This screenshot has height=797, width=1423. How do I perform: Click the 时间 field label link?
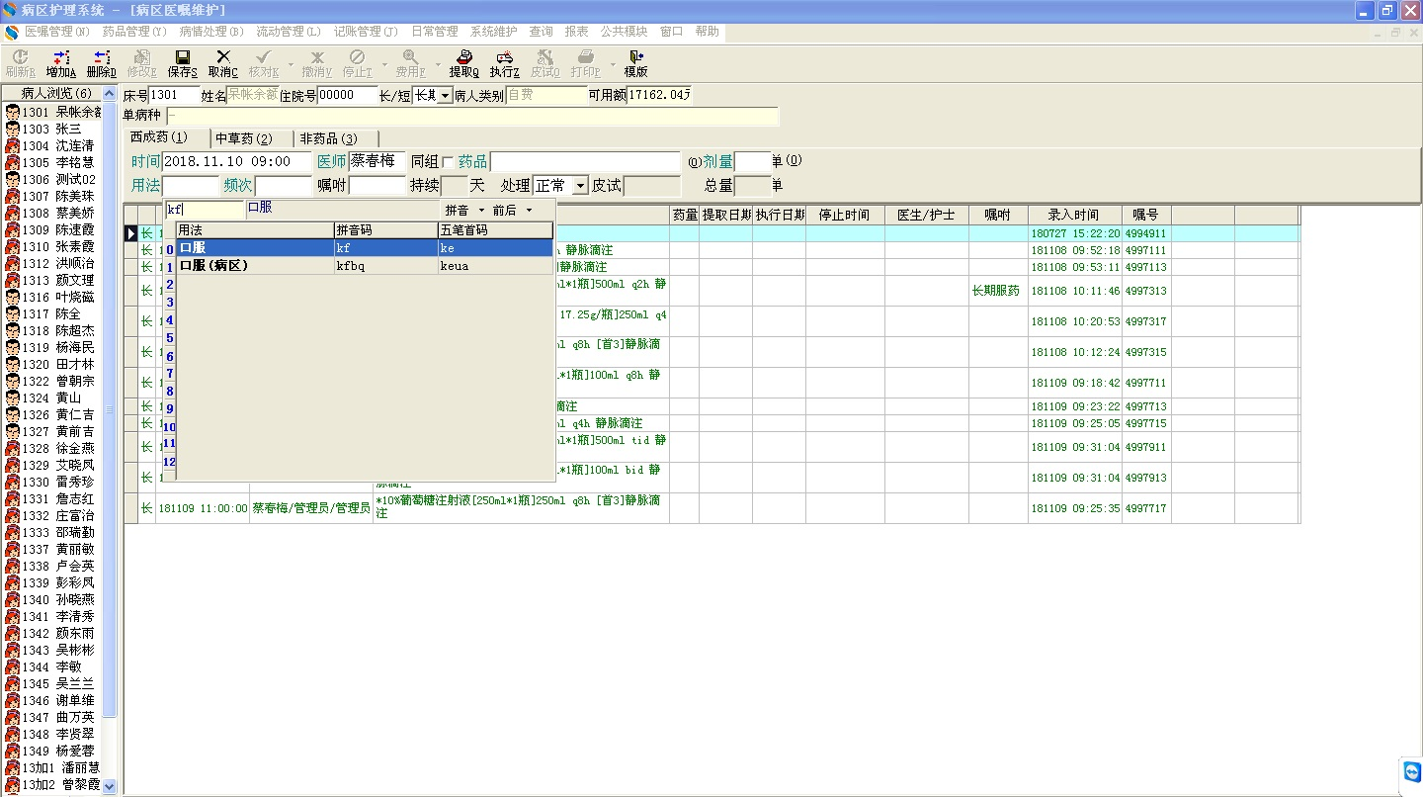coord(145,161)
